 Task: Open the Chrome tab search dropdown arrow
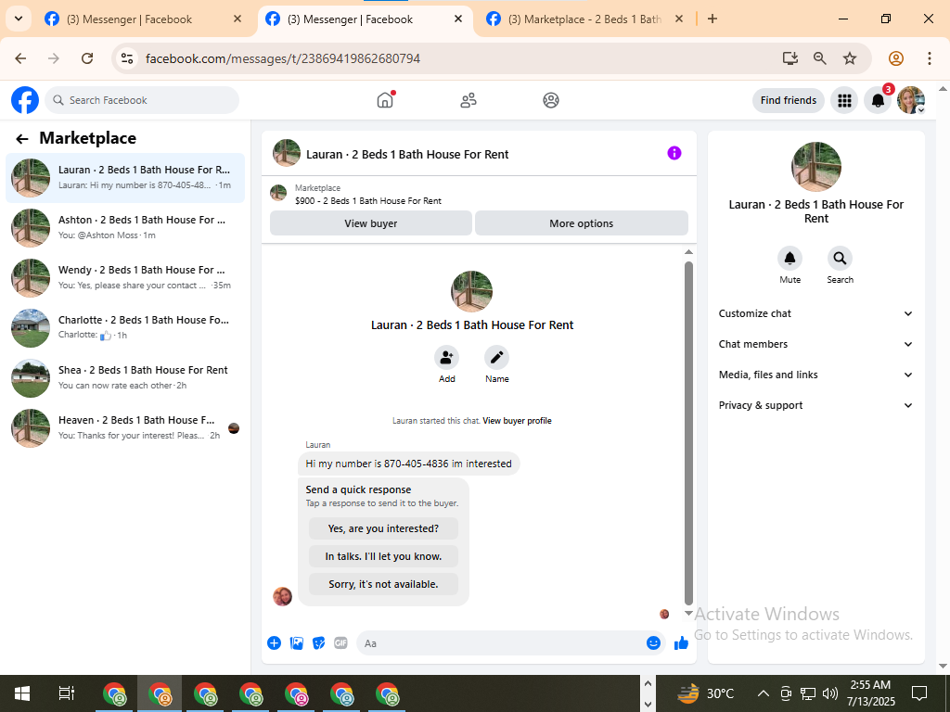pyautogui.click(x=19, y=19)
